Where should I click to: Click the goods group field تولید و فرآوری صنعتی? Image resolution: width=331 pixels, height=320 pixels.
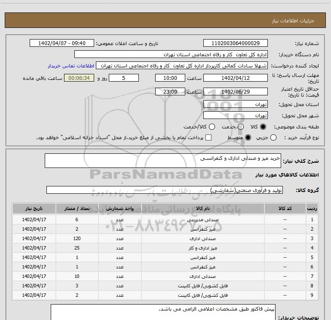pos(165,190)
